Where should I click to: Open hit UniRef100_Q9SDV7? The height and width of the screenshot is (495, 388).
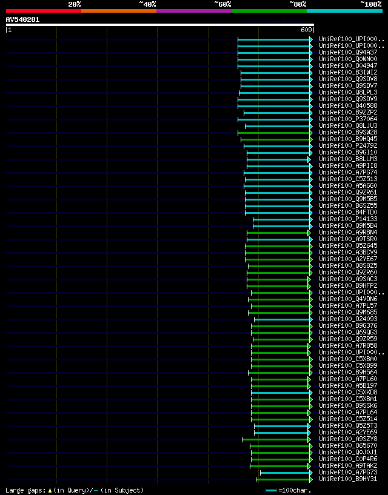coord(348,85)
